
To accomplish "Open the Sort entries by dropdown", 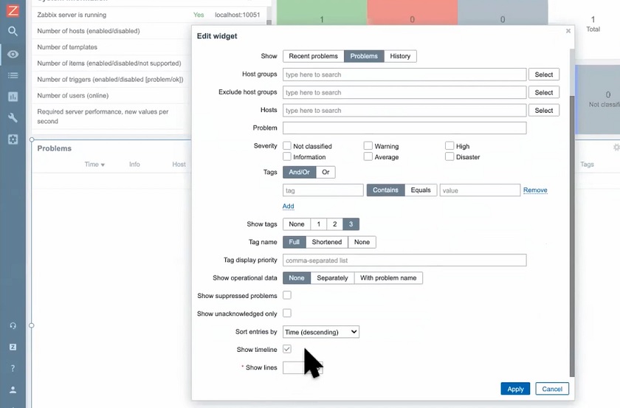I will click(321, 332).
